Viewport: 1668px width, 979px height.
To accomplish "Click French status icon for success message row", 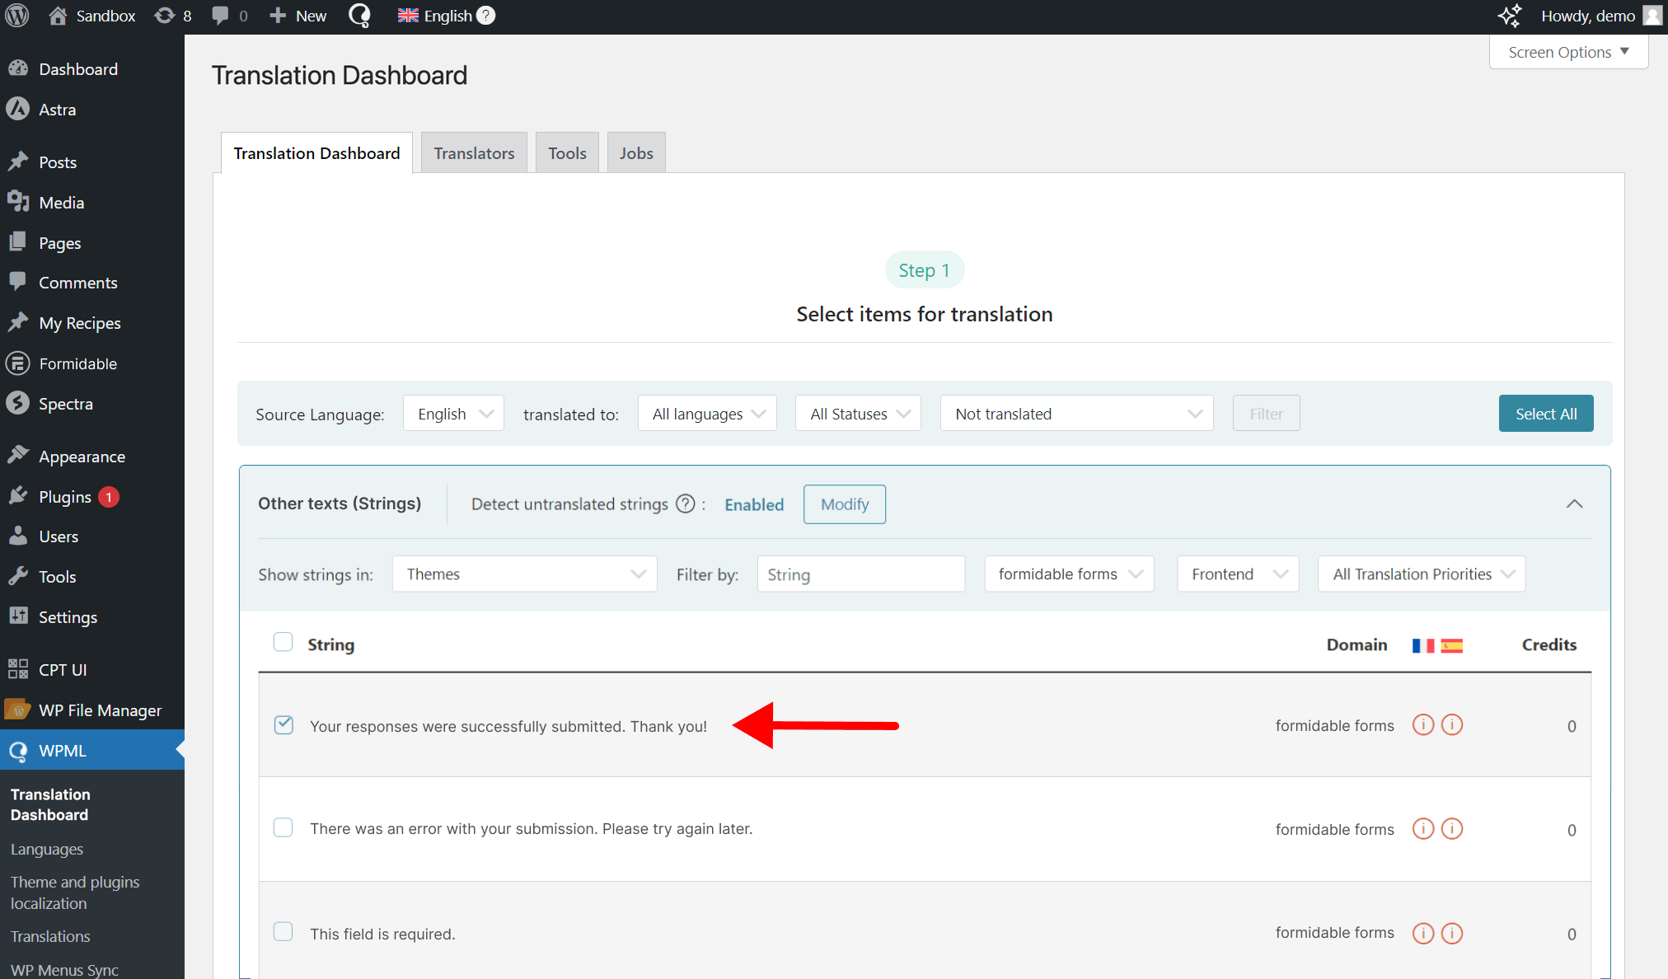I will (1422, 725).
